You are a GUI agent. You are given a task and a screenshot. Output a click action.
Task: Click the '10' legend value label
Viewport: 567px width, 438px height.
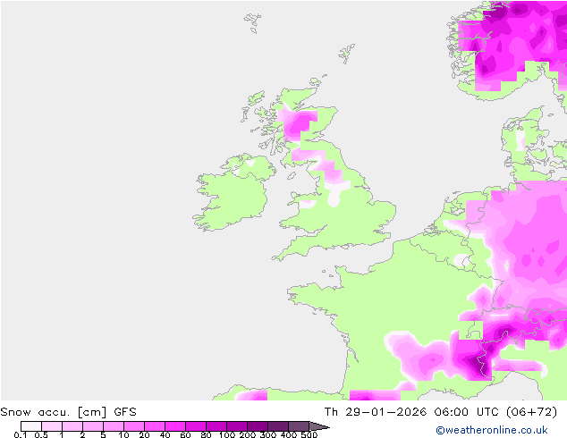pyautogui.click(x=124, y=434)
